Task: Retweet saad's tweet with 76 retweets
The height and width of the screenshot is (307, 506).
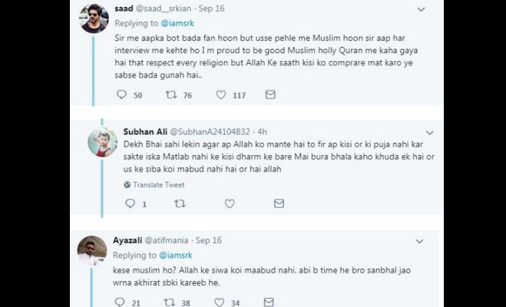Action: point(172,95)
